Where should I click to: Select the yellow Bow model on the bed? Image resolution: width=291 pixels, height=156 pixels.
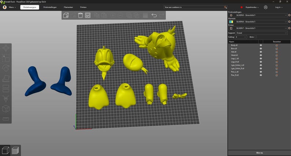(180, 96)
